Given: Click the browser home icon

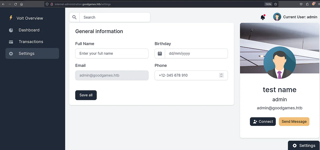Looking at the screenshot, I should tap(22, 4).
